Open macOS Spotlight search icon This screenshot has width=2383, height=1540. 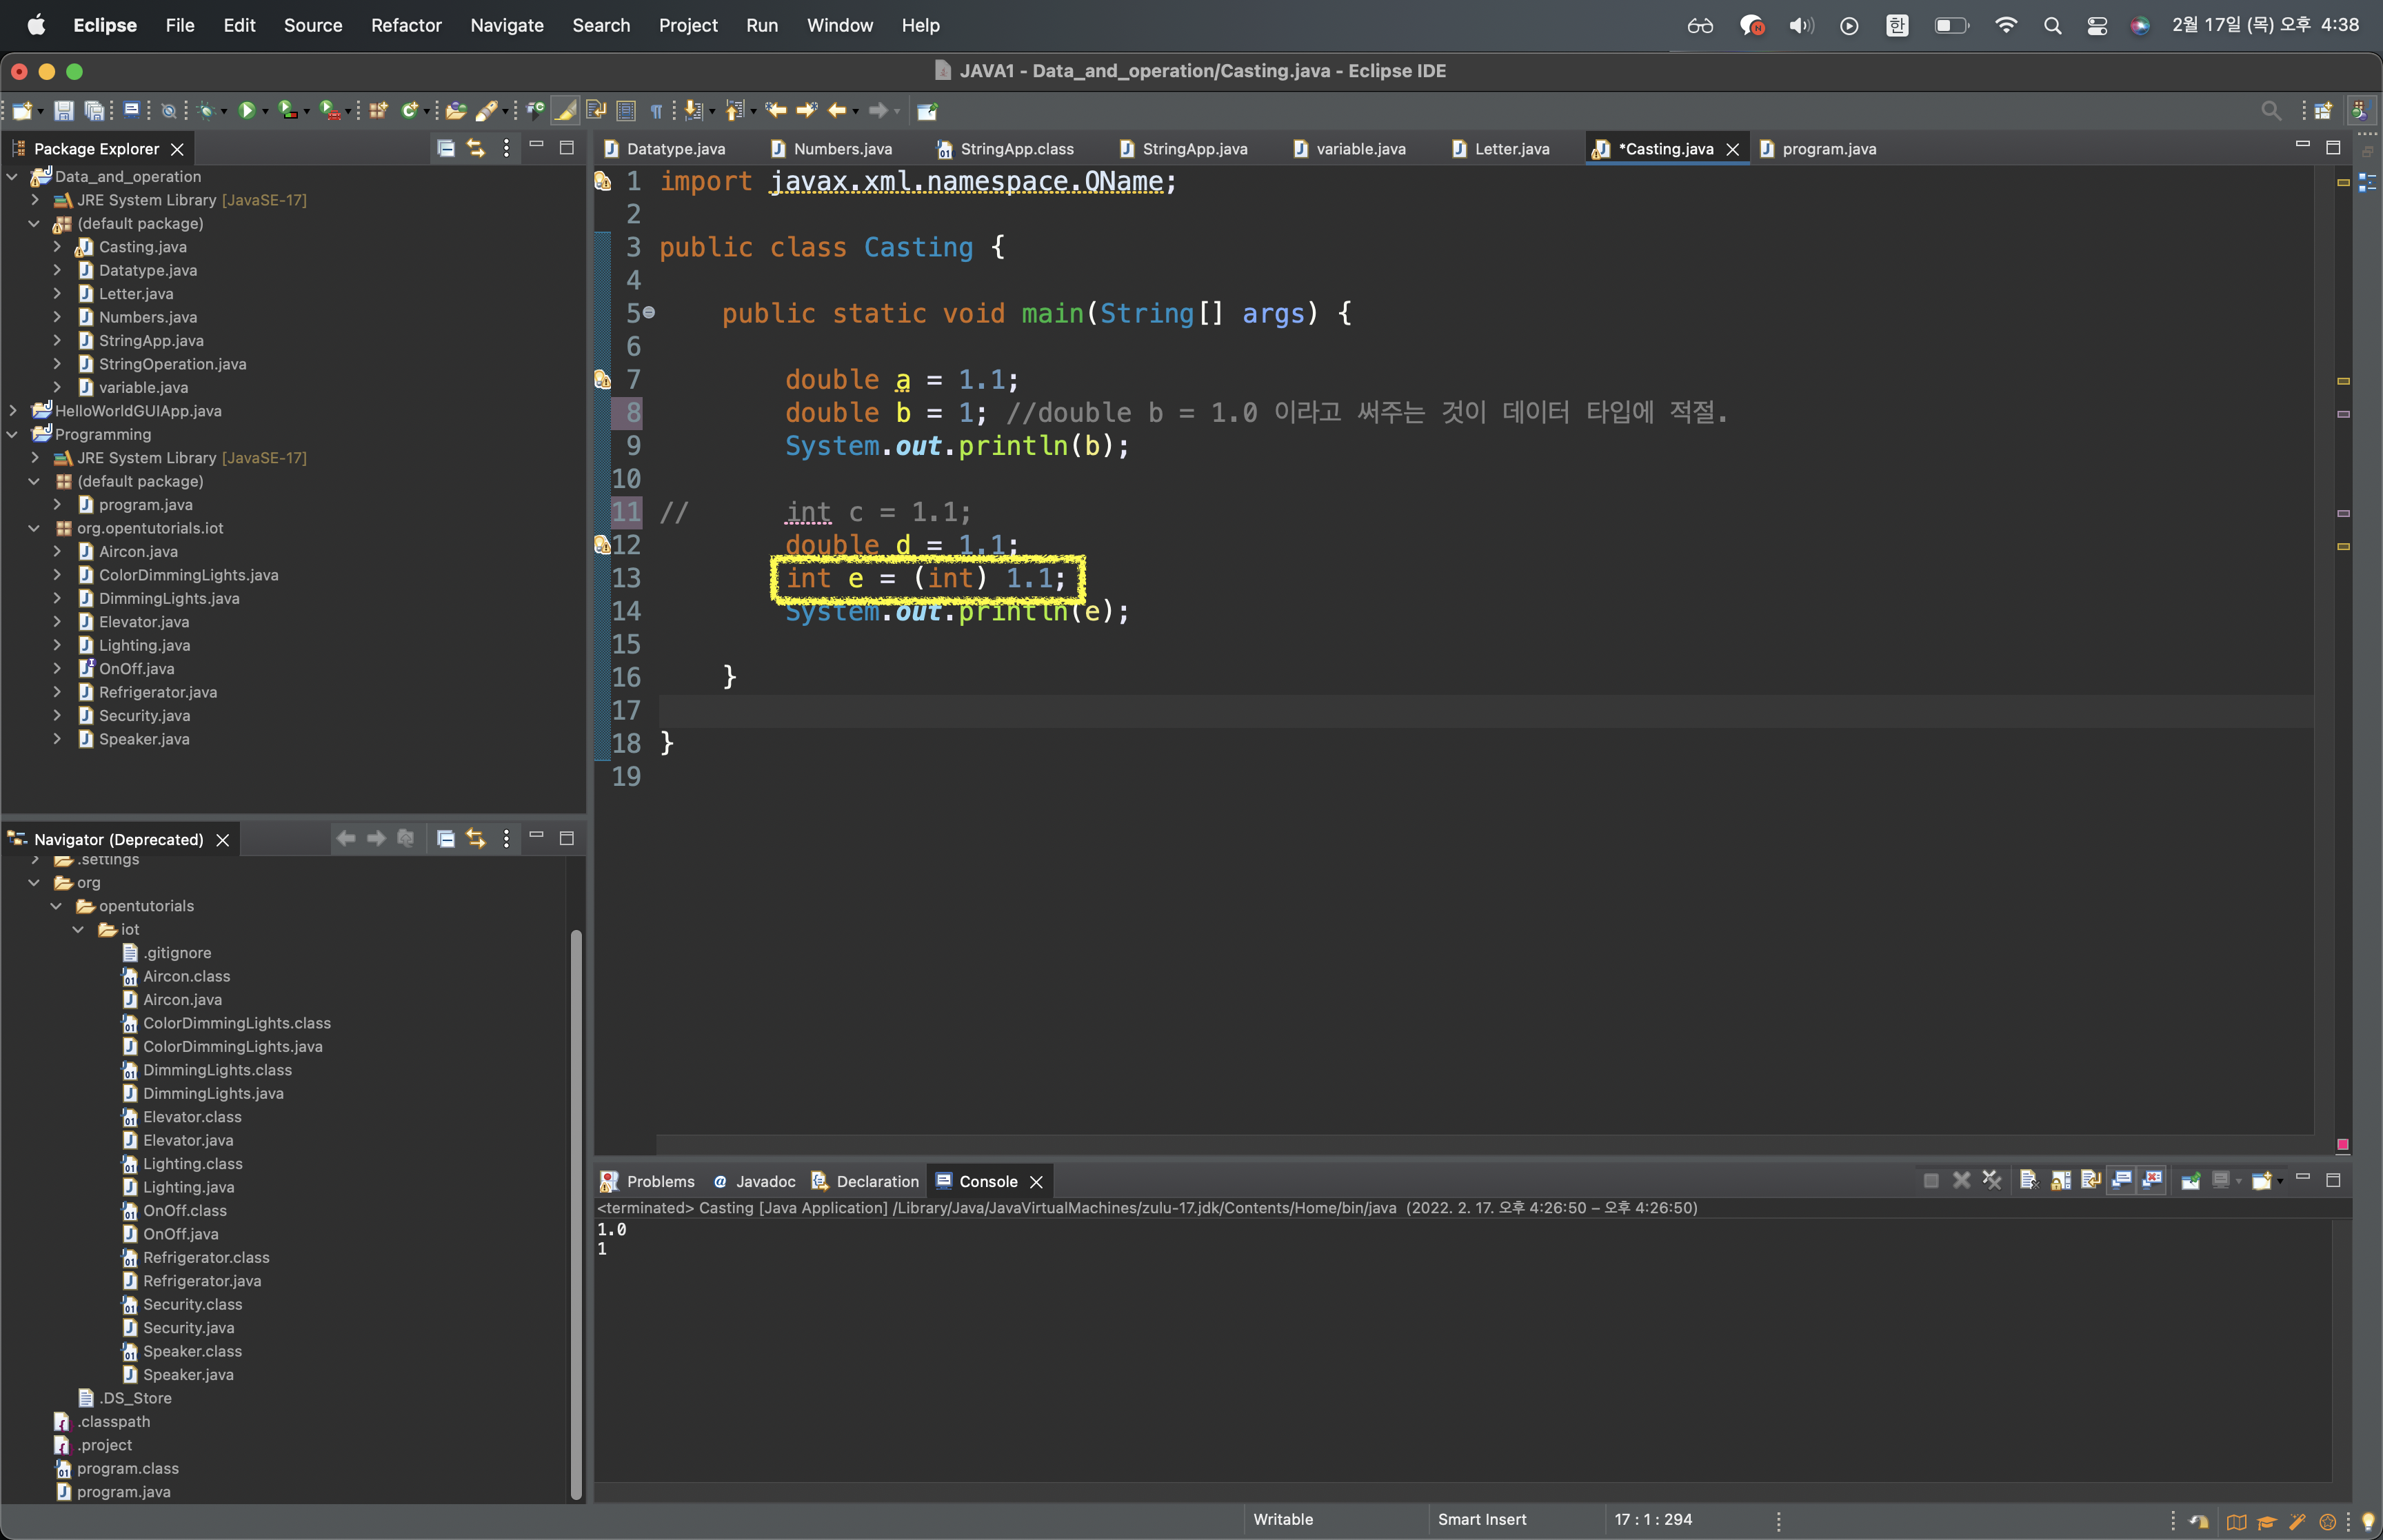tap(2052, 25)
